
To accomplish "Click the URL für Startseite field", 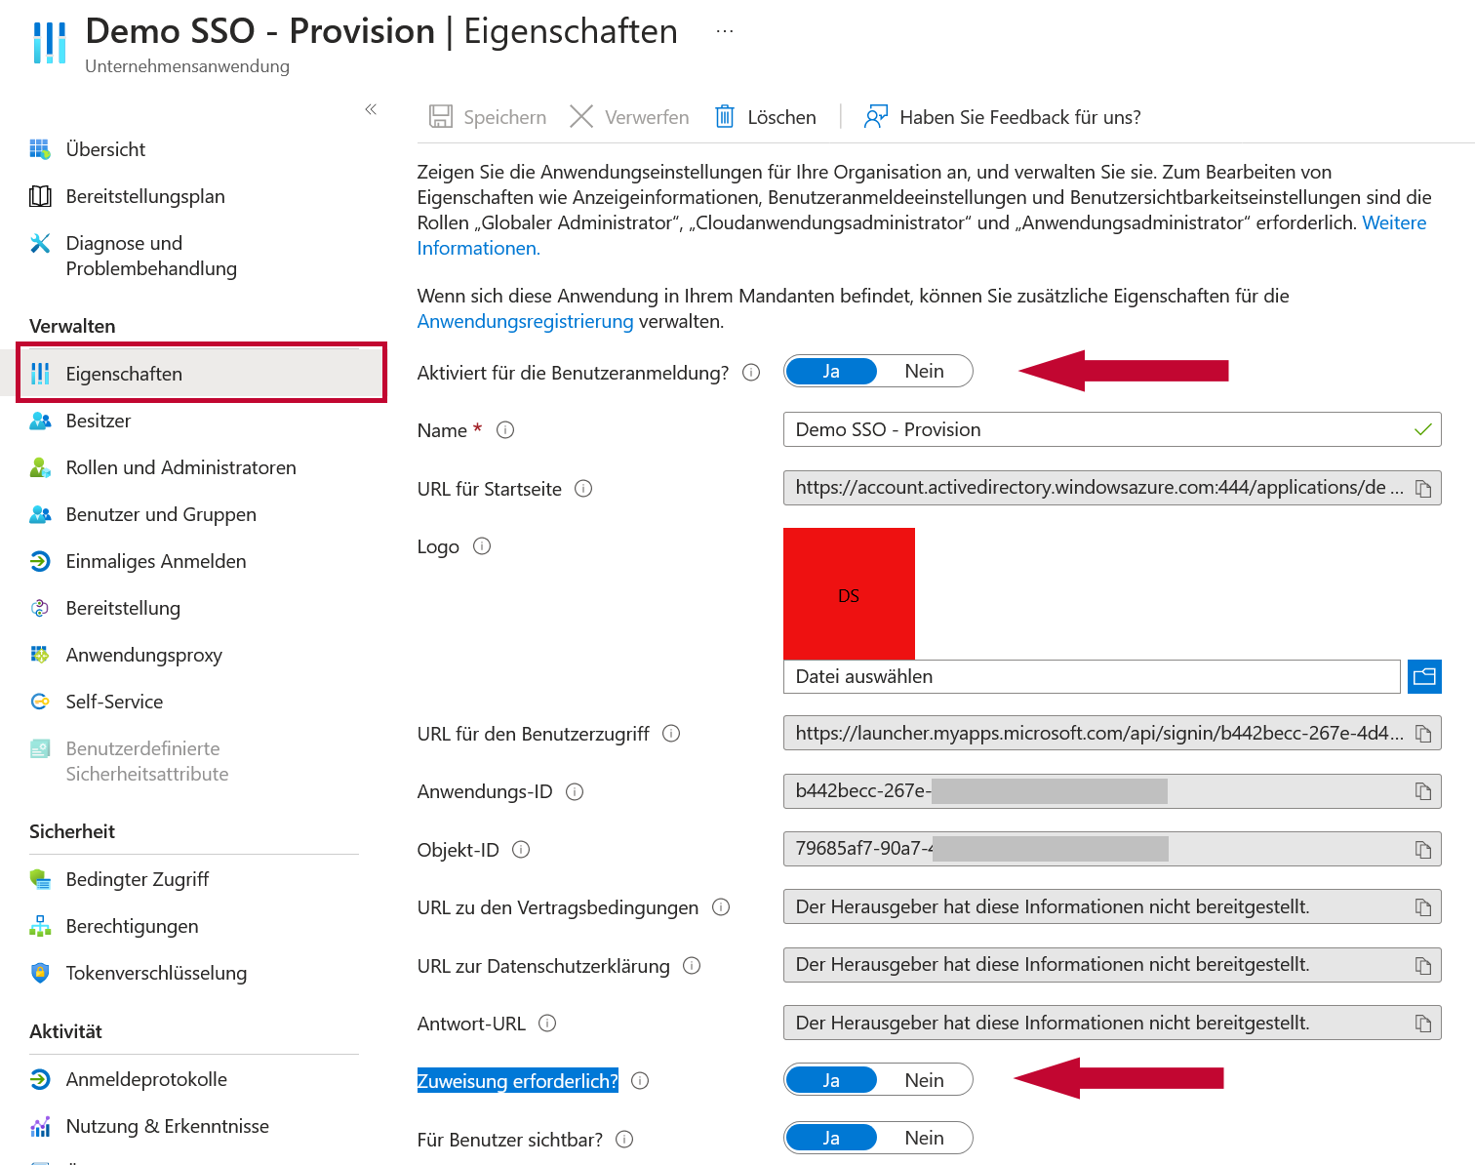I will coord(1112,488).
